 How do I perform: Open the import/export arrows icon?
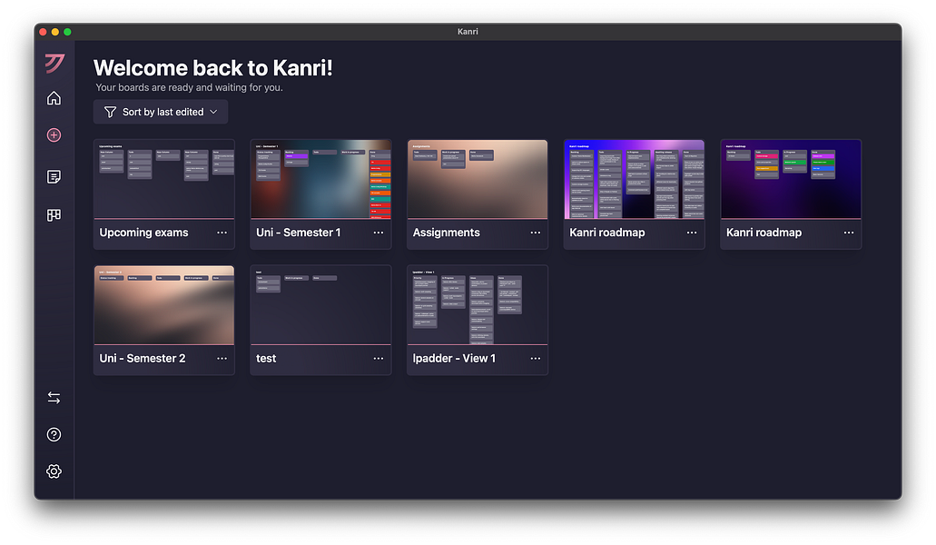click(54, 398)
